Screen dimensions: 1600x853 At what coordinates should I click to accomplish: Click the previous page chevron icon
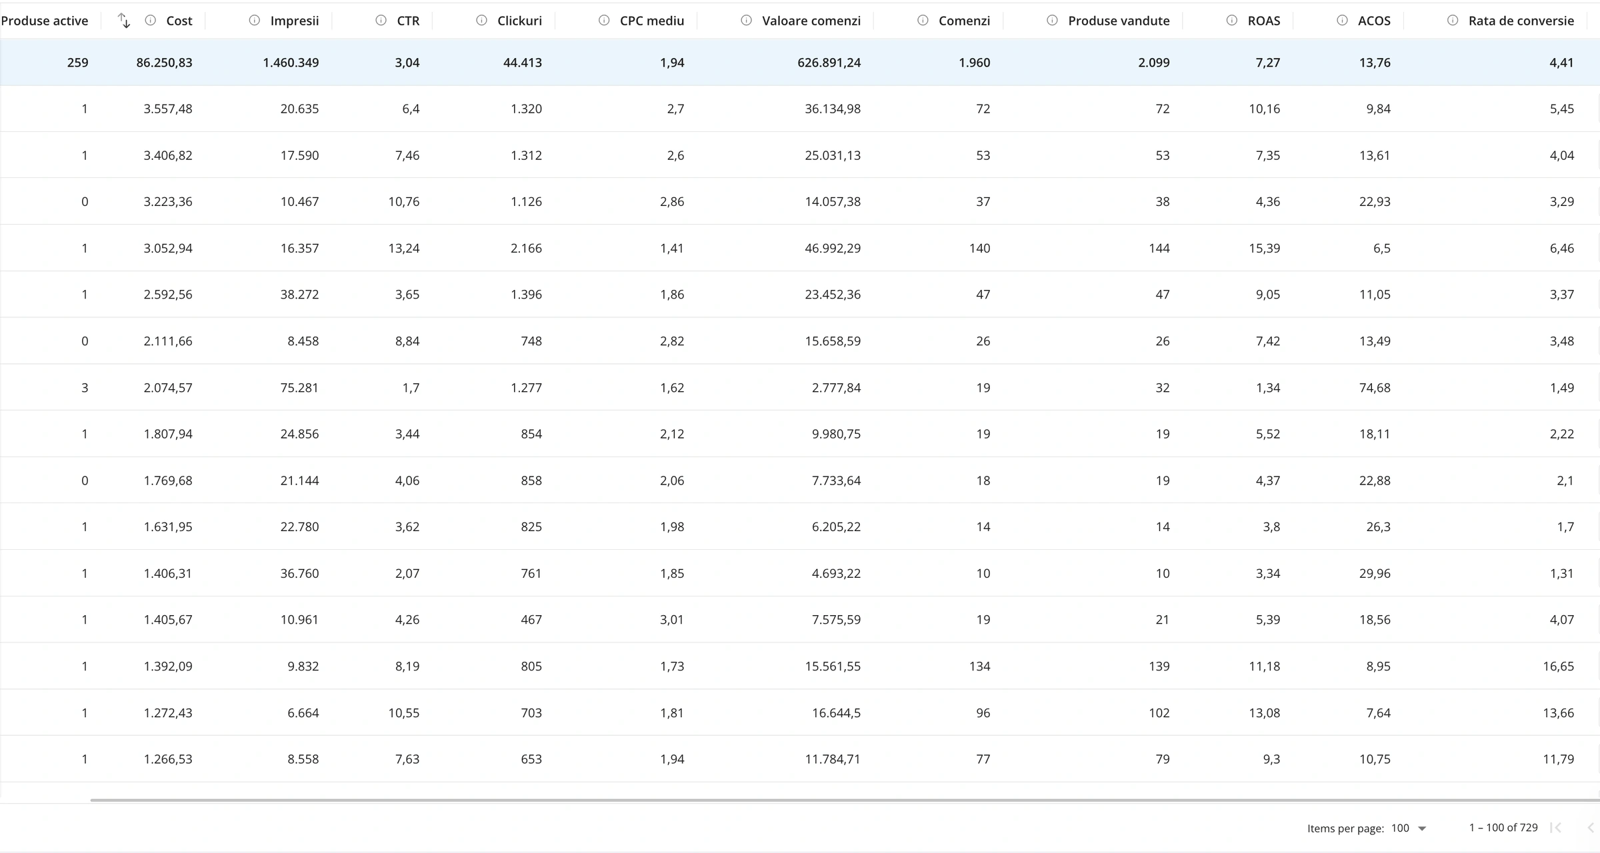(1591, 828)
